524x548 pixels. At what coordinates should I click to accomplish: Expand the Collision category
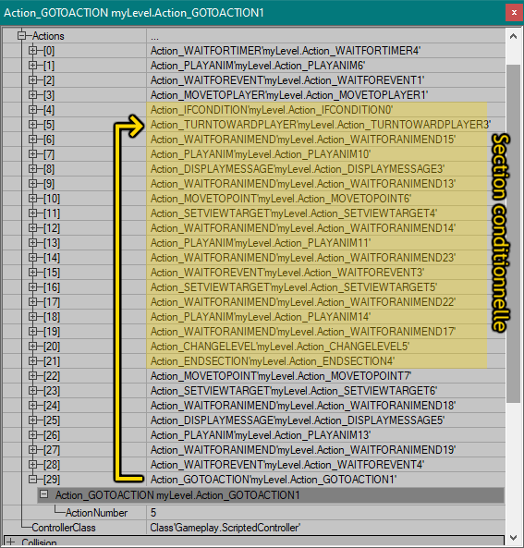[10, 542]
